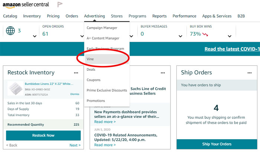Open the Orders menu

point(72,16)
